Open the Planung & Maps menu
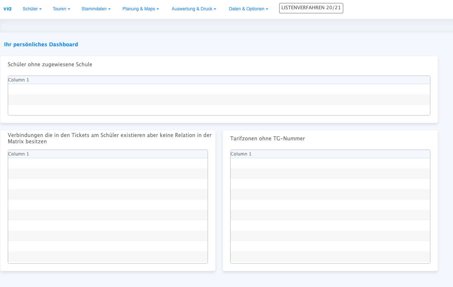This screenshot has width=453, height=287. pyautogui.click(x=140, y=9)
